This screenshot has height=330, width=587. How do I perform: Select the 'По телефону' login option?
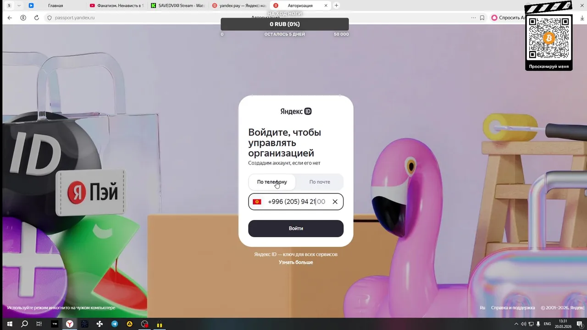(x=272, y=182)
